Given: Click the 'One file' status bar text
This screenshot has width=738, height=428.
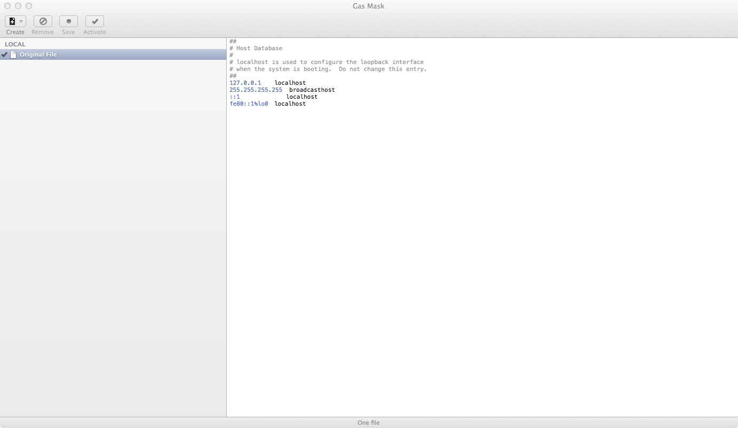Looking at the screenshot, I should click(368, 423).
